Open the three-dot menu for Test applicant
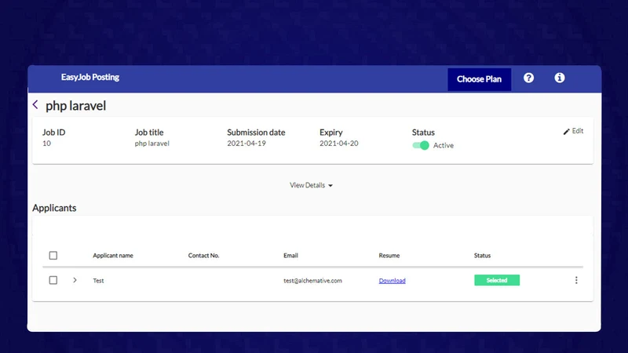 (x=576, y=280)
